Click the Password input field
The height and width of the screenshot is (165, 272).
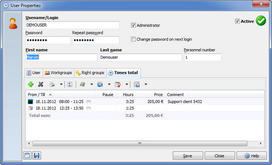click(x=48, y=40)
